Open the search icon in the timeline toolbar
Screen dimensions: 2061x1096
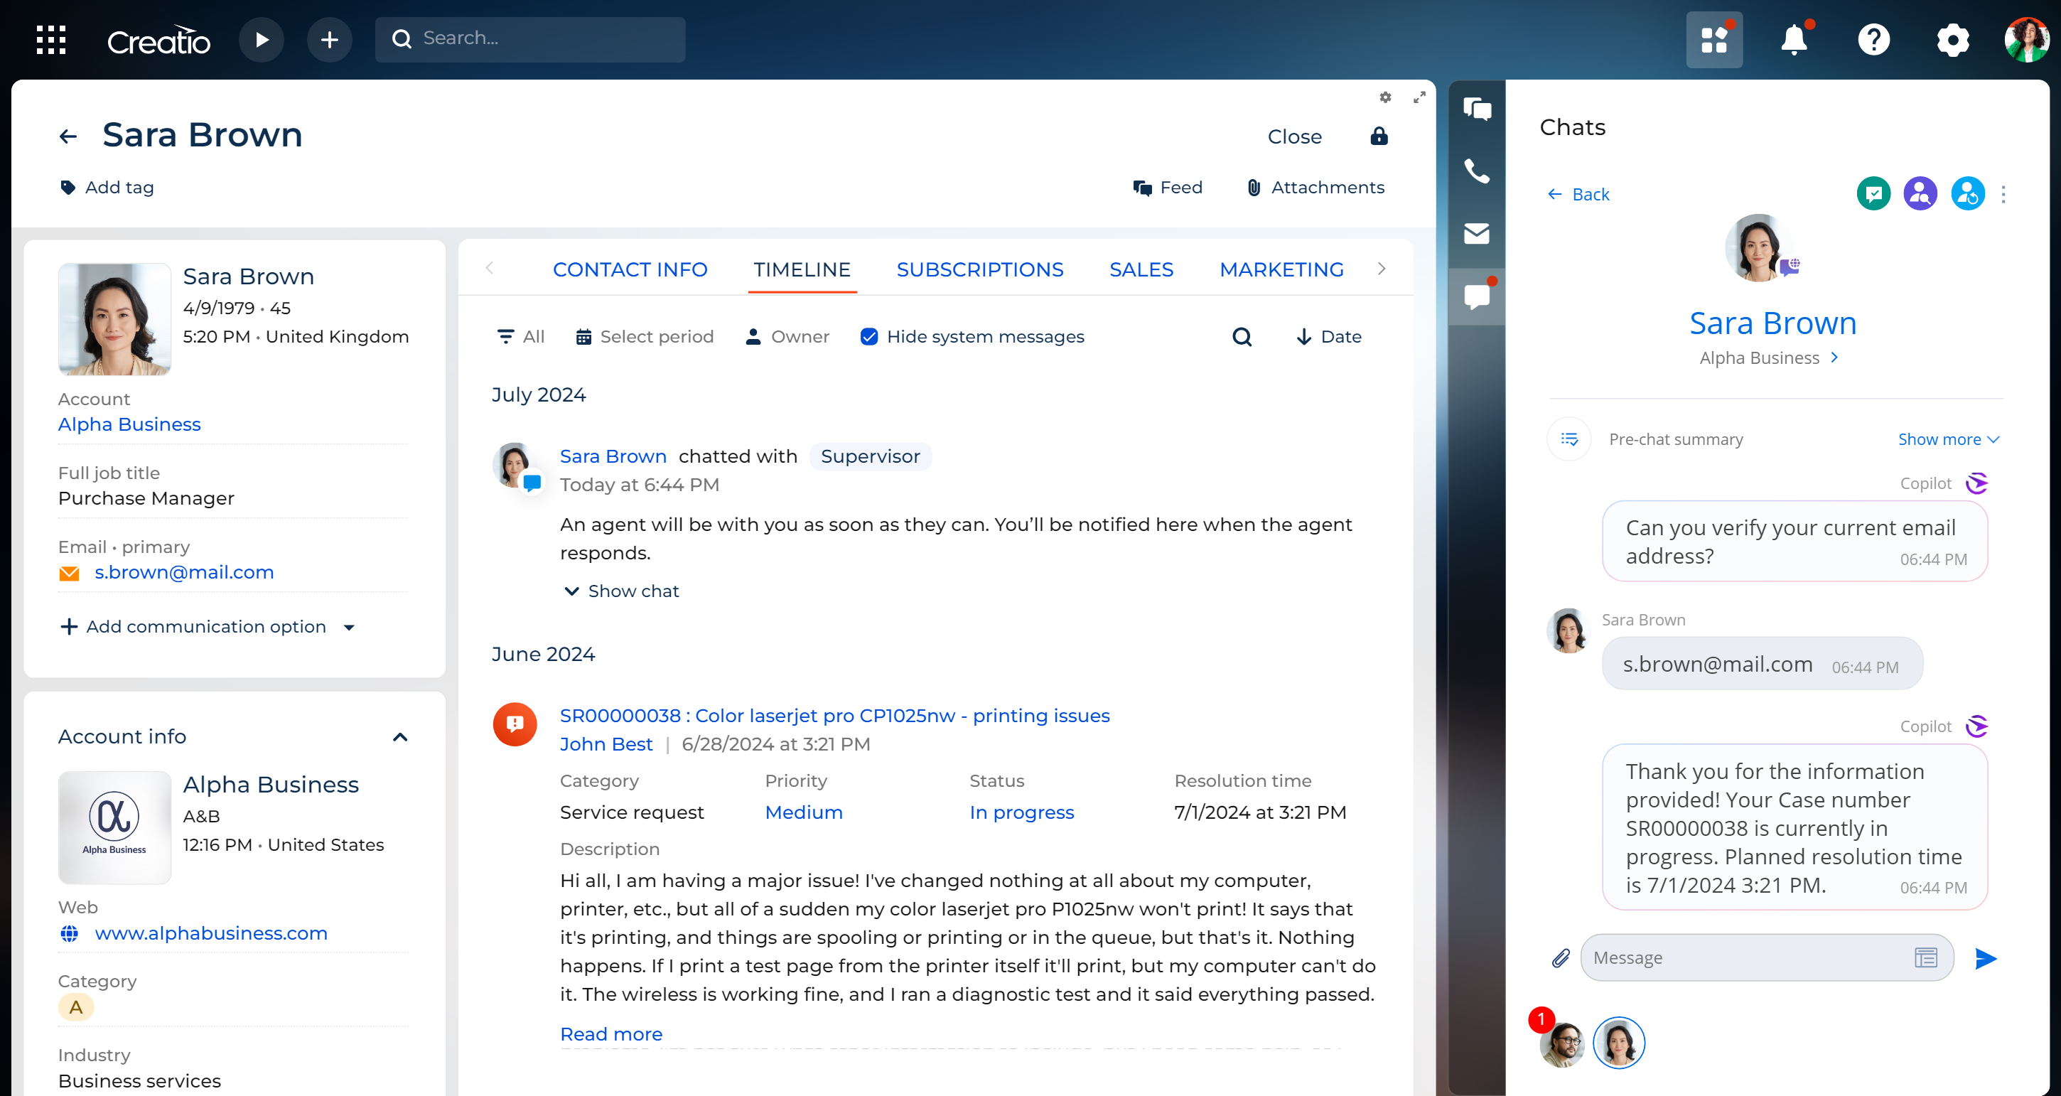(x=1242, y=336)
